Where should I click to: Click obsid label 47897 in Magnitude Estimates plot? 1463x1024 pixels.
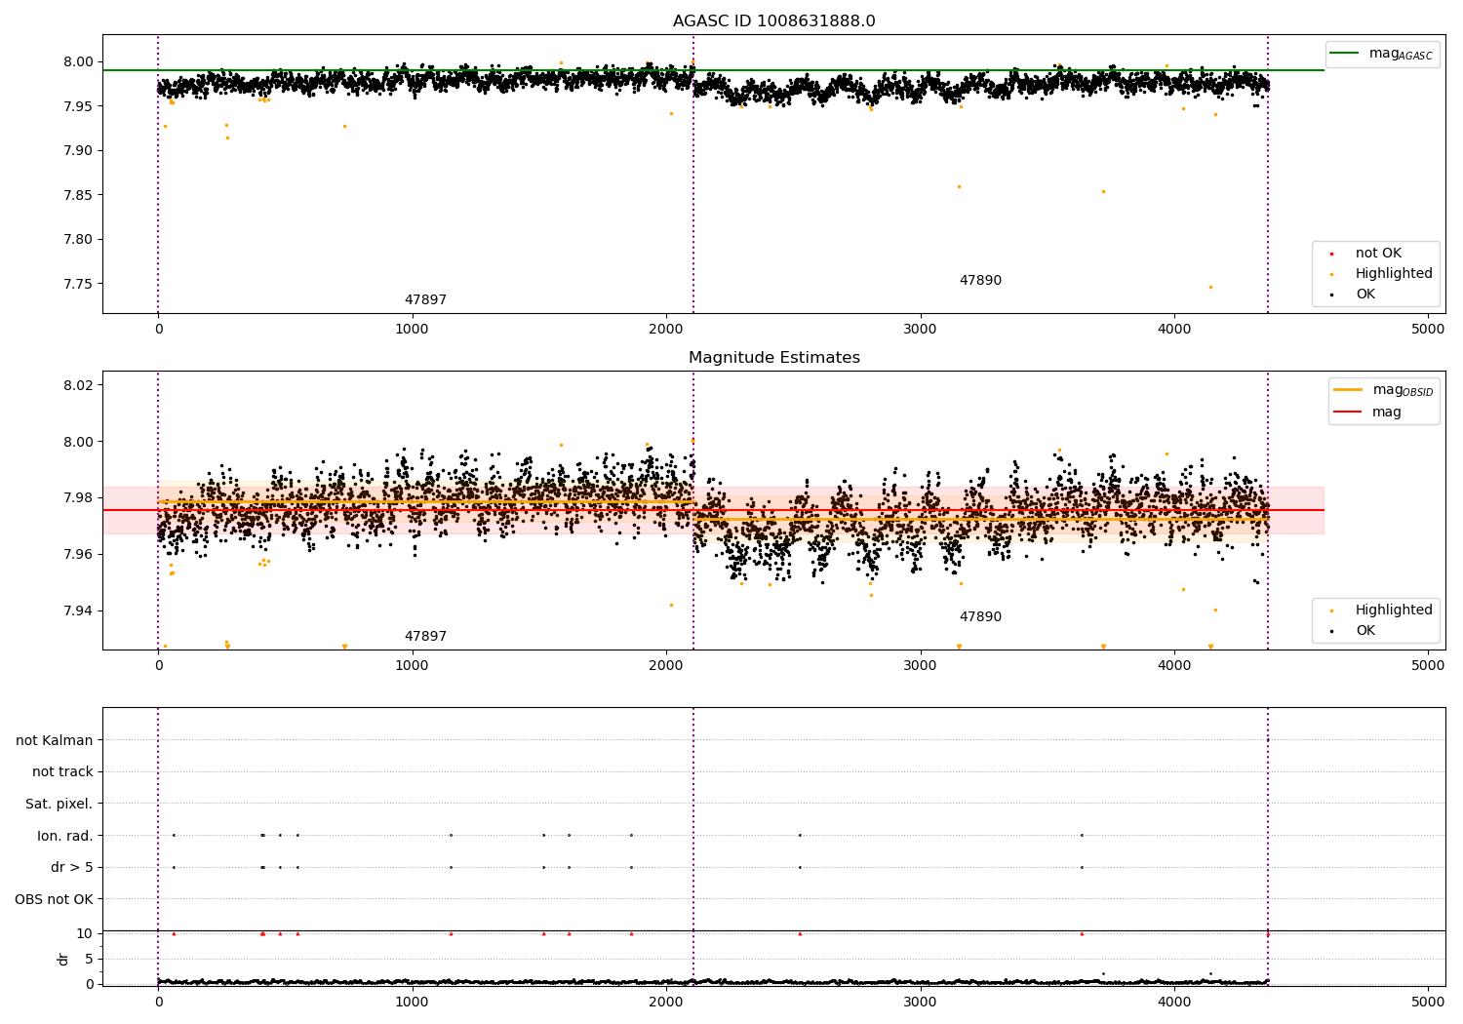(x=425, y=637)
